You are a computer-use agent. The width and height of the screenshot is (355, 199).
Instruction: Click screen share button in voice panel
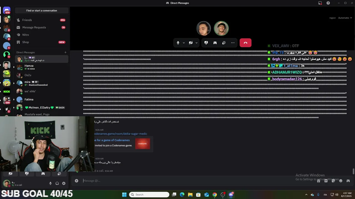[x=27, y=174]
